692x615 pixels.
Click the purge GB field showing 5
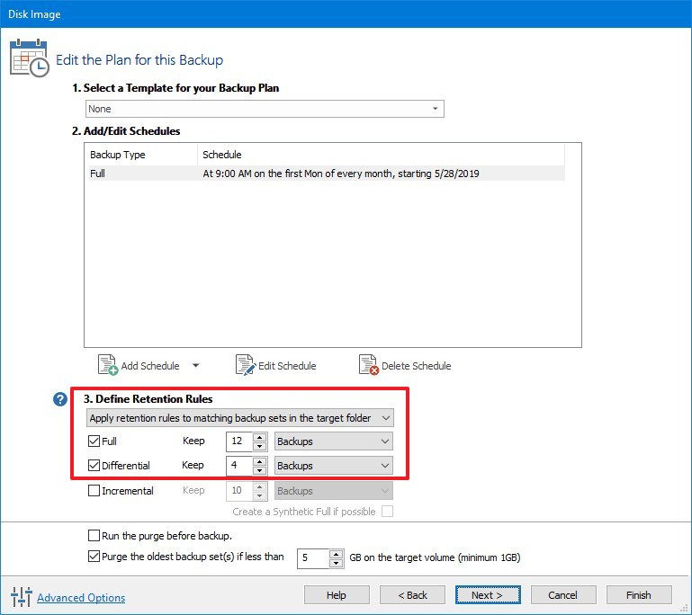tap(313, 558)
